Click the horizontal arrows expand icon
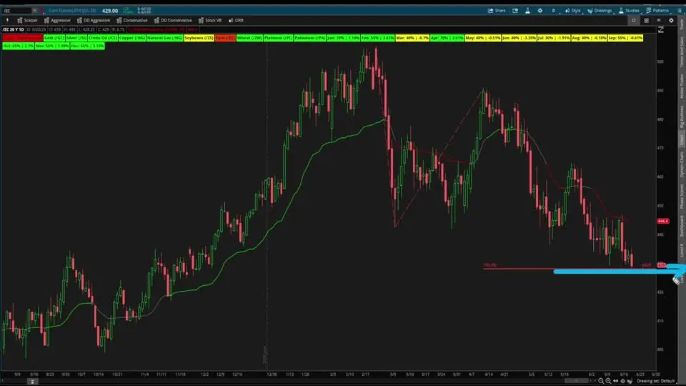Image resolution: width=686 pixels, height=386 pixels. [615, 381]
